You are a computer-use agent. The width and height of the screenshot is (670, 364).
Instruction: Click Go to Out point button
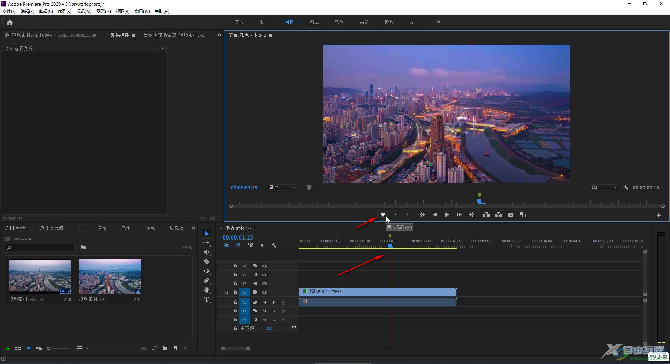coord(471,215)
